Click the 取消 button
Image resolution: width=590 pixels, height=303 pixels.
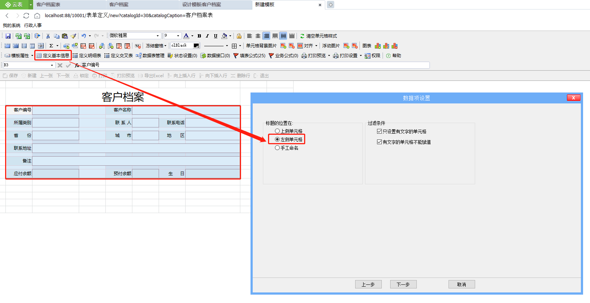coord(462,284)
